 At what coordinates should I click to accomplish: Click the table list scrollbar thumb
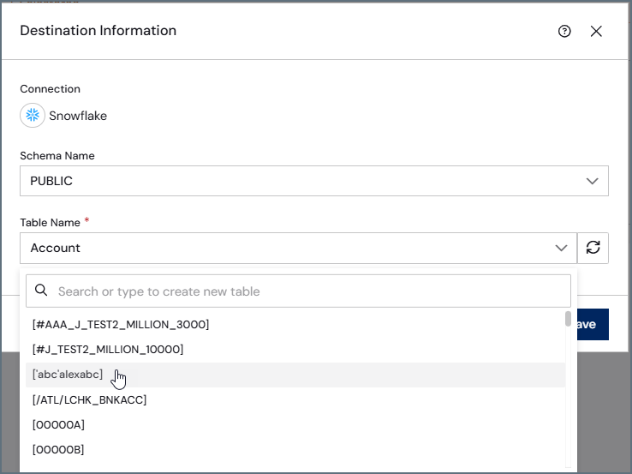point(568,319)
